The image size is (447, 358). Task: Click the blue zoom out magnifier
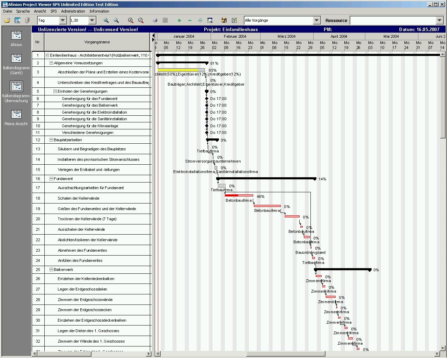[116, 21]
